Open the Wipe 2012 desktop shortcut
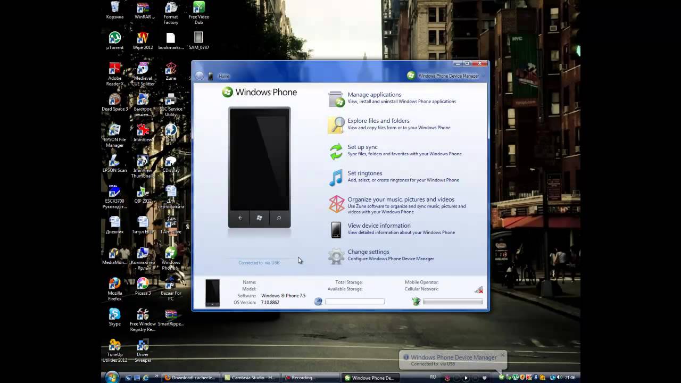681x383 pixels. click(x=143, y=41)
